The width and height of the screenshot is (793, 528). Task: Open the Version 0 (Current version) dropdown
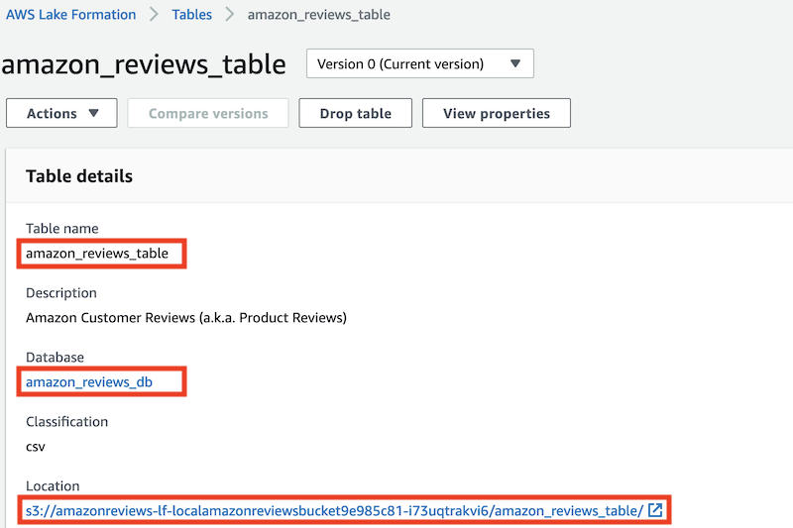[x=419, y=63]
